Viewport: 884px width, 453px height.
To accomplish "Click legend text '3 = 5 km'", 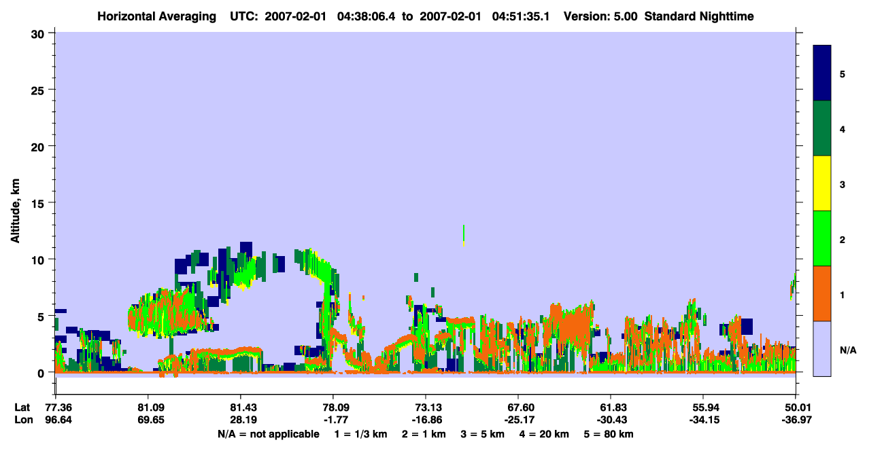I will [x=484, y=434].
